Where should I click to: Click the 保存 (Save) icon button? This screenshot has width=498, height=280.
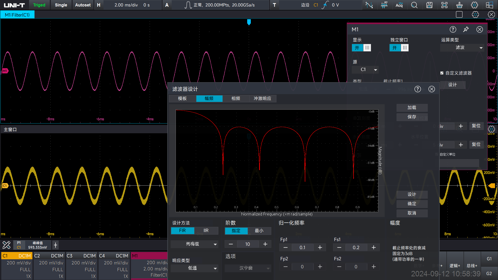coord(412,117)
